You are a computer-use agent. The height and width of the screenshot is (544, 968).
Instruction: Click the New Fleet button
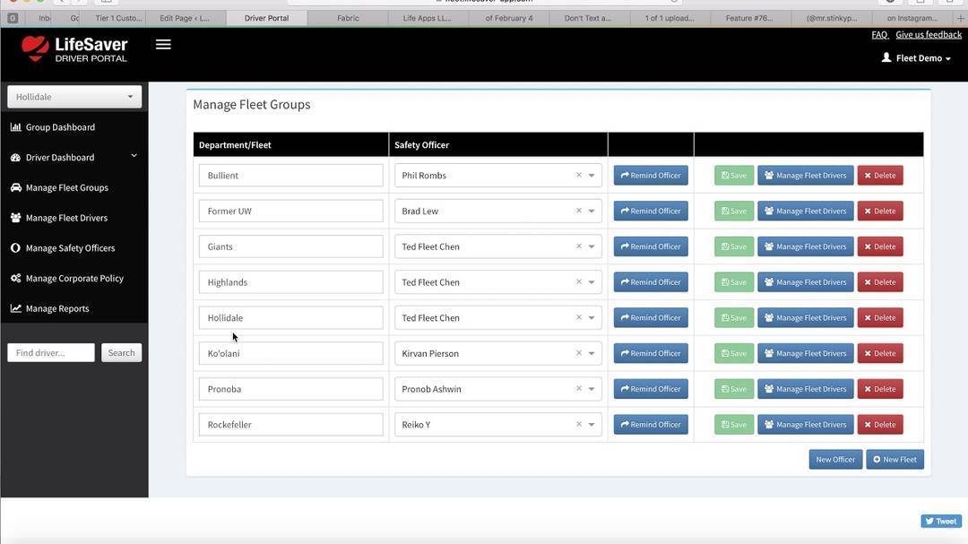[x=895, y=460]
